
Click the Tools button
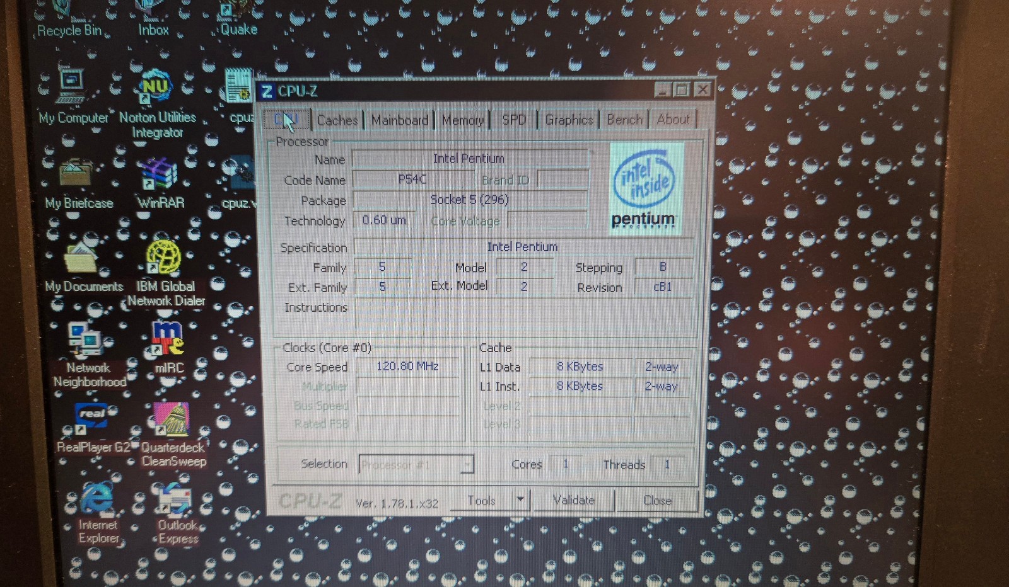click(482, 501)
